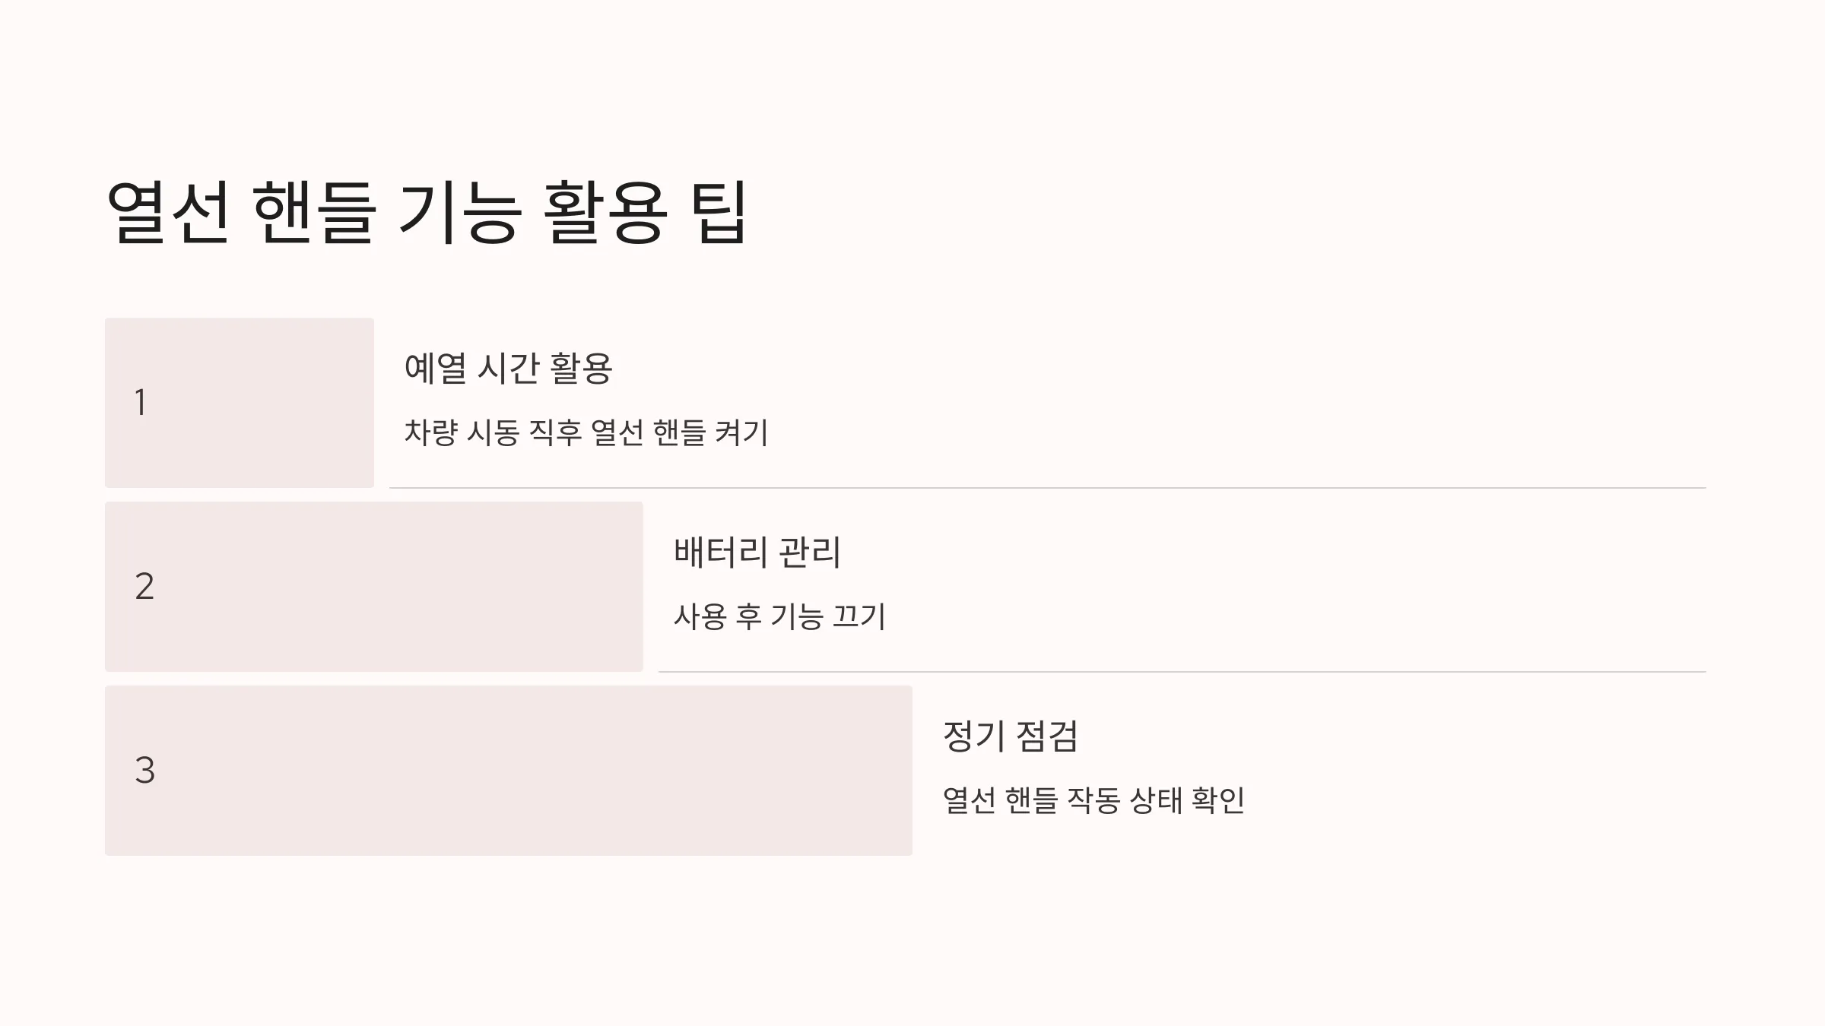Select the text 차량 시동 직후 열선 핸들 켜기
The width and height of the screenshot is (1825, 1026).
click(x=586, y=432)
